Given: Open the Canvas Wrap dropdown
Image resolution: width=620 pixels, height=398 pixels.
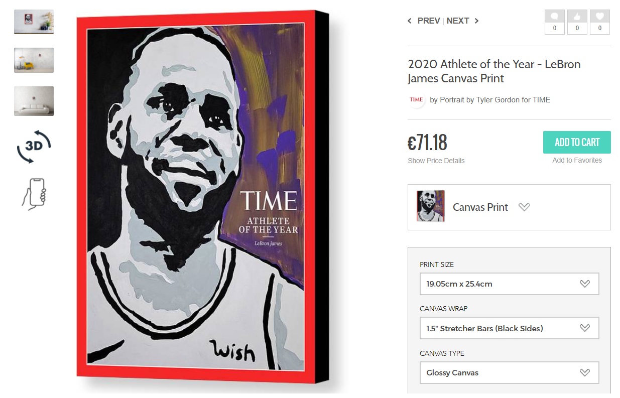Looking at the screenshot, I should click(x=509, y=328).
